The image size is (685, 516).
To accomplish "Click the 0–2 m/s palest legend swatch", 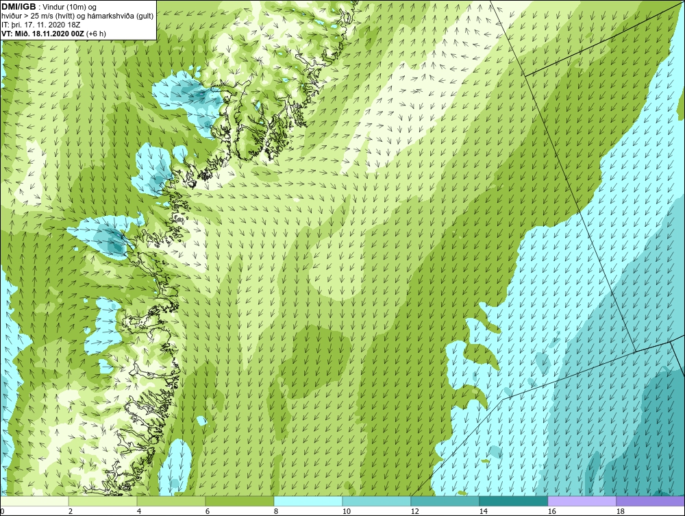I will point(34,501).
